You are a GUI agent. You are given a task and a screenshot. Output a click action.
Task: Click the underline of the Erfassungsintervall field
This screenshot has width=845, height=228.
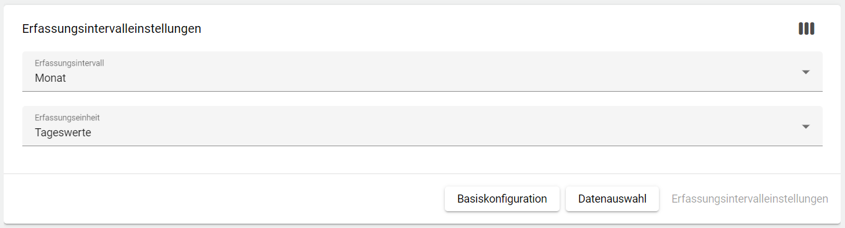pos(423,91)
